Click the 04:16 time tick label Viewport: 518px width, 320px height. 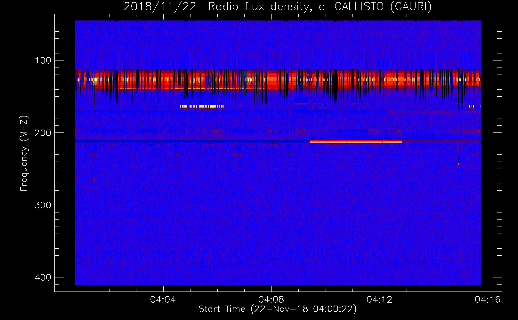tap(488, 300)
